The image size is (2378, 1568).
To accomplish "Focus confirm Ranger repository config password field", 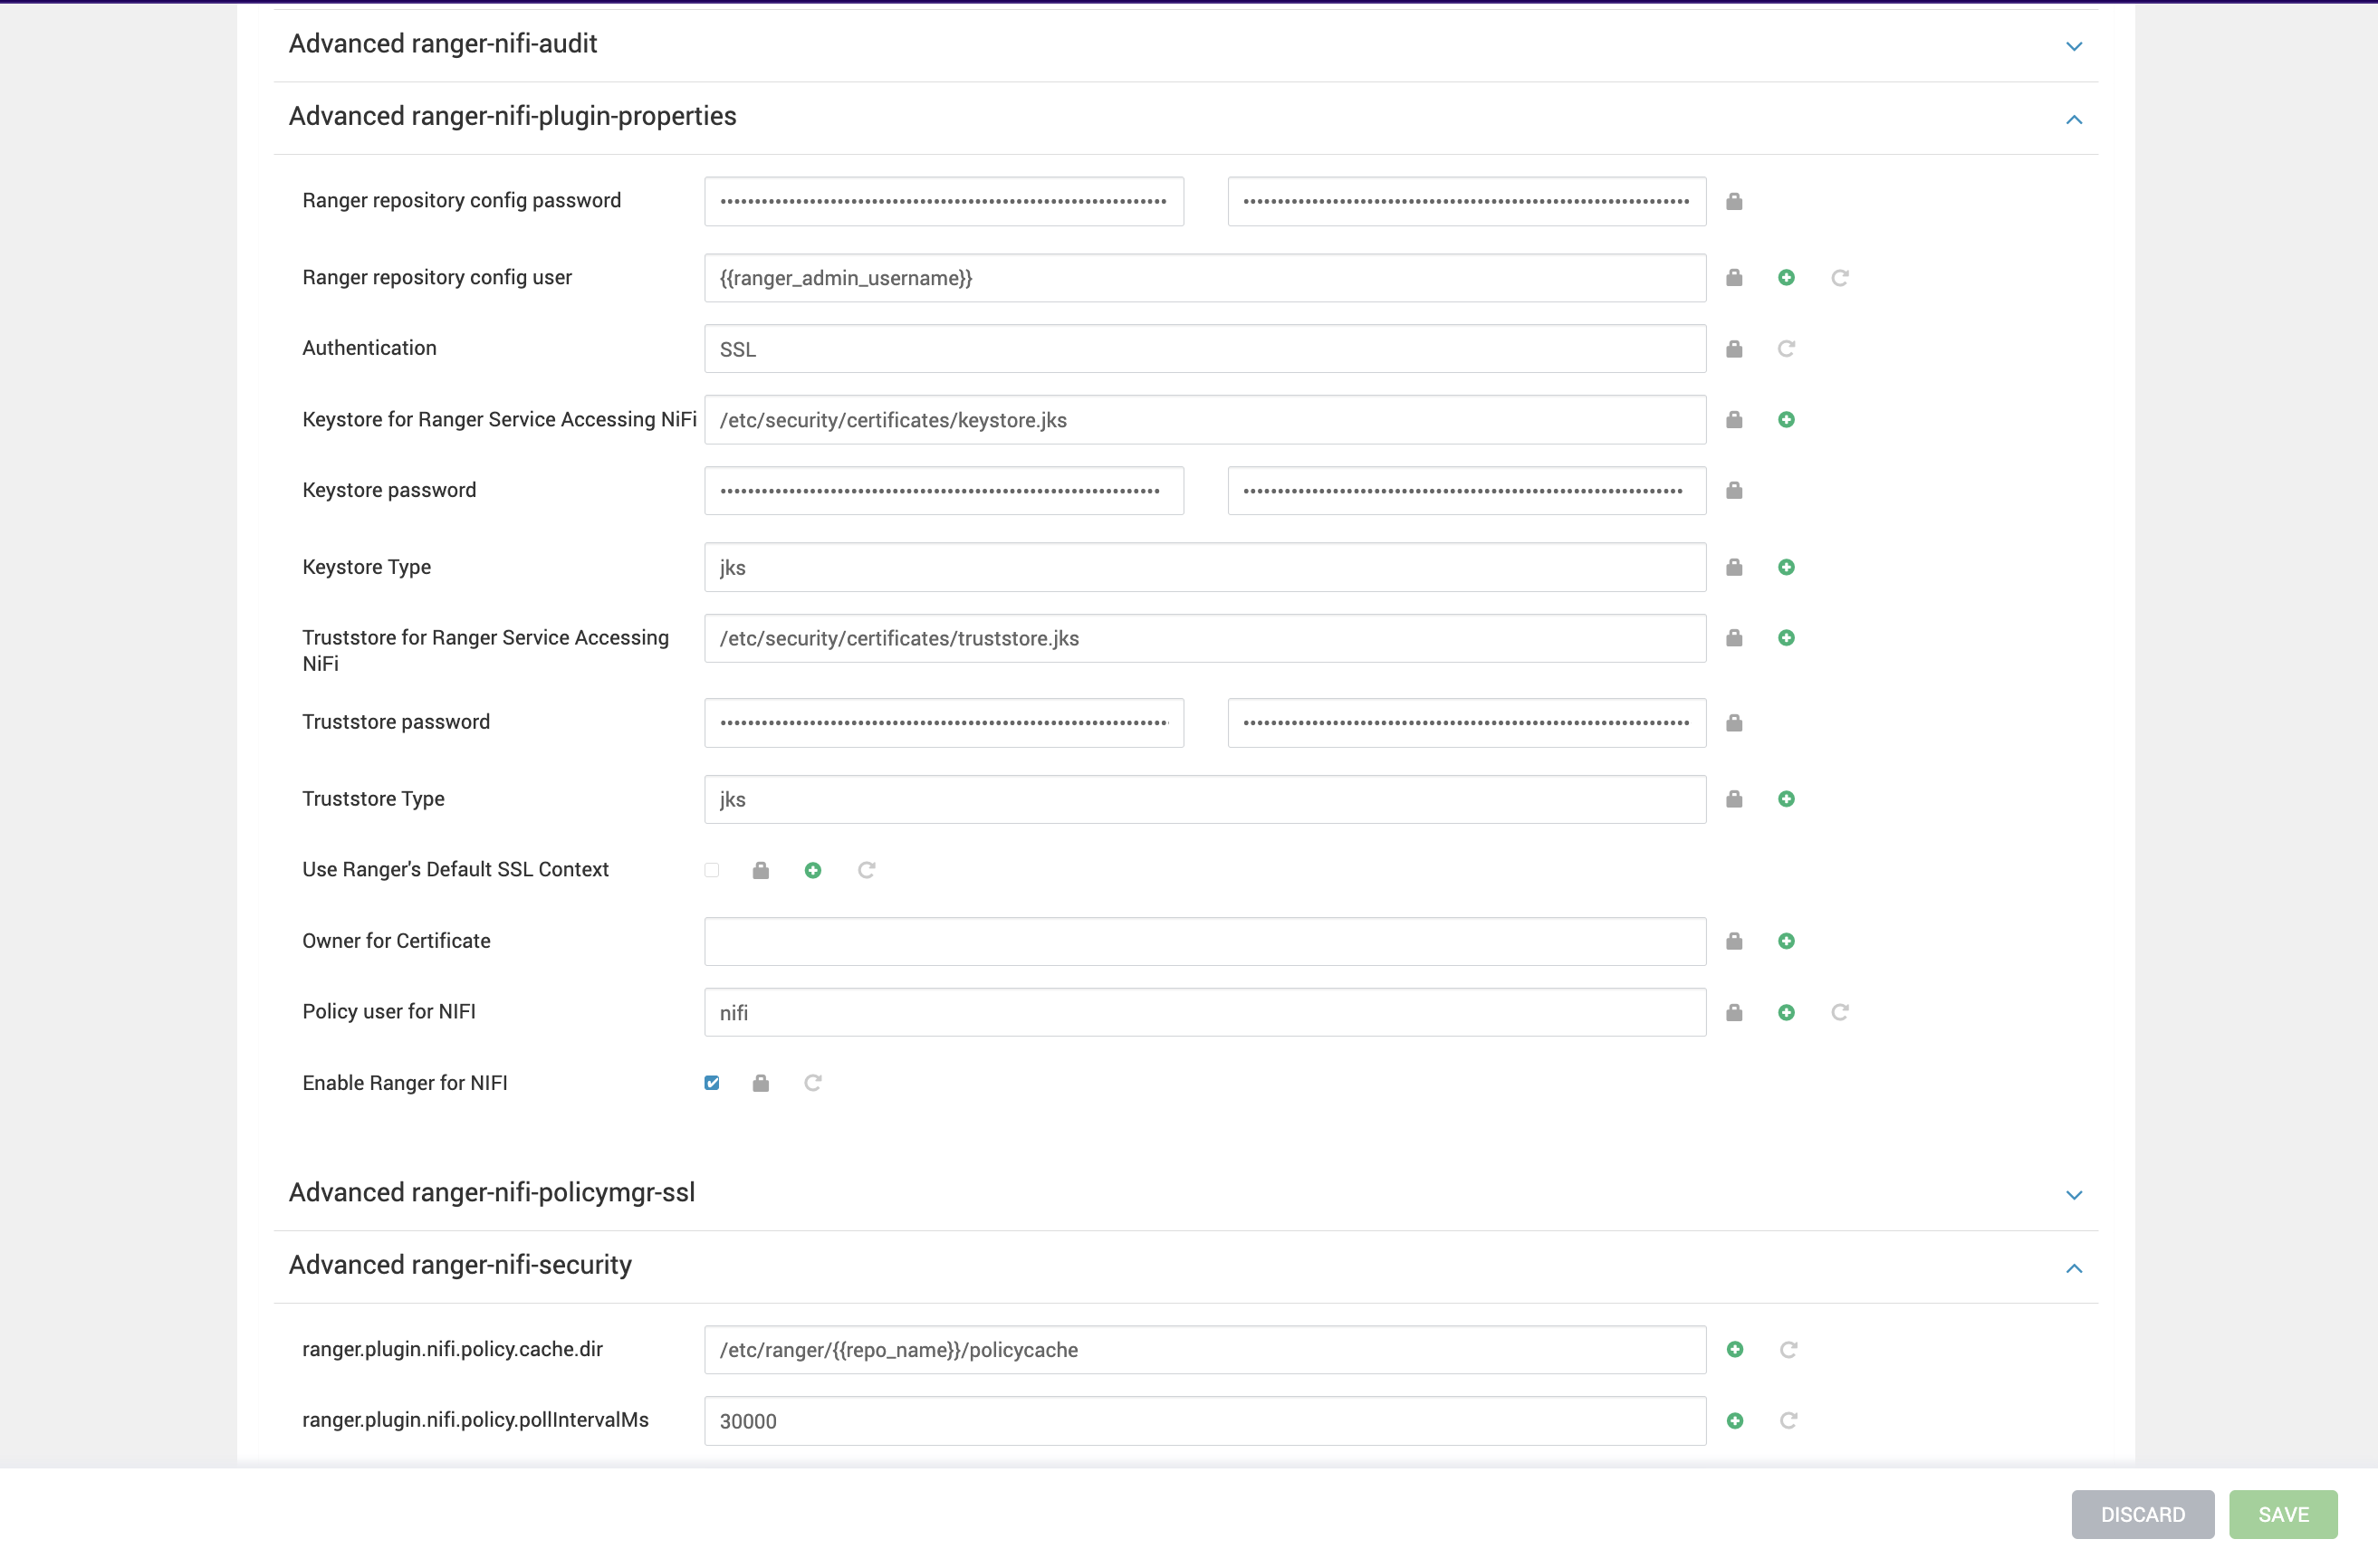I will pos(1466,202).
